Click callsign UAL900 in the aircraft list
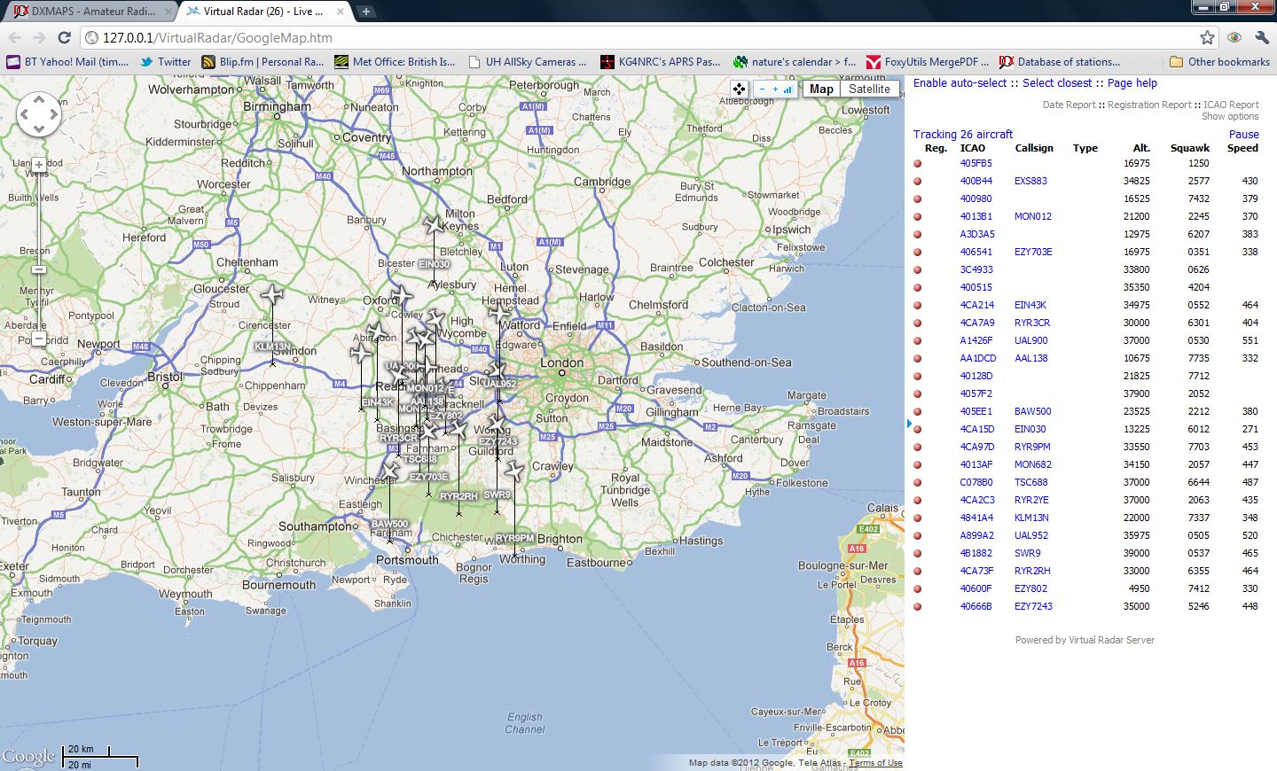1277x771 pixels. (x=1030, y=340)
